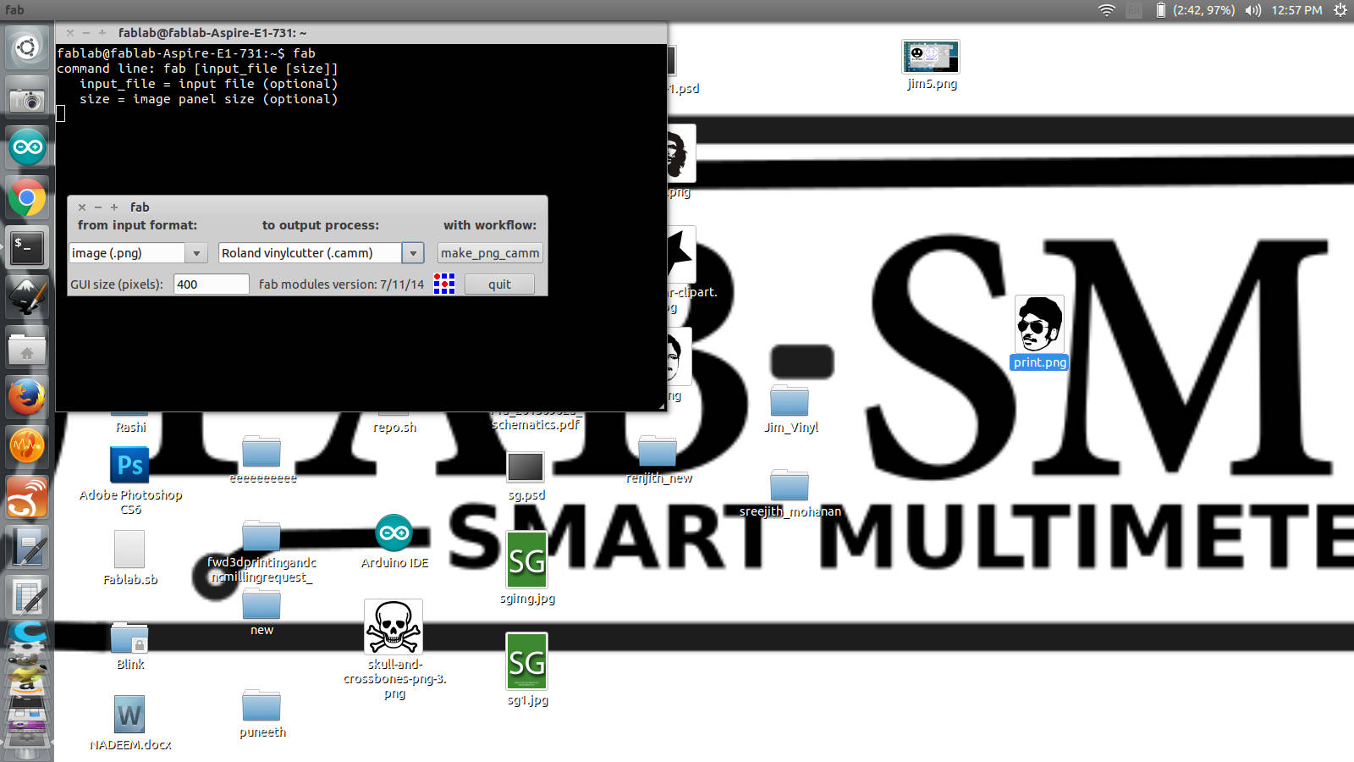Image resolution: width=1354 pixels, height=762 pixels.
Task: Select the renjith_new folder
Action: click(658, 460)
